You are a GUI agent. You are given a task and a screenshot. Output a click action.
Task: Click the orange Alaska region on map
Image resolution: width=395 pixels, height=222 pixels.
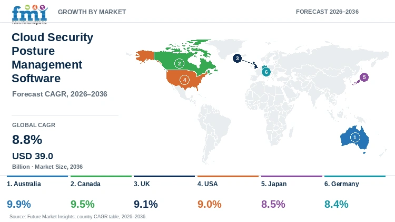(145, 55)
